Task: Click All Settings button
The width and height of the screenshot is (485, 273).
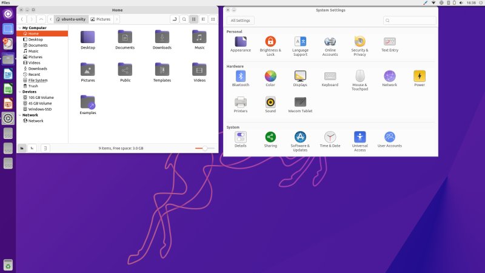Action: [240, 21]
